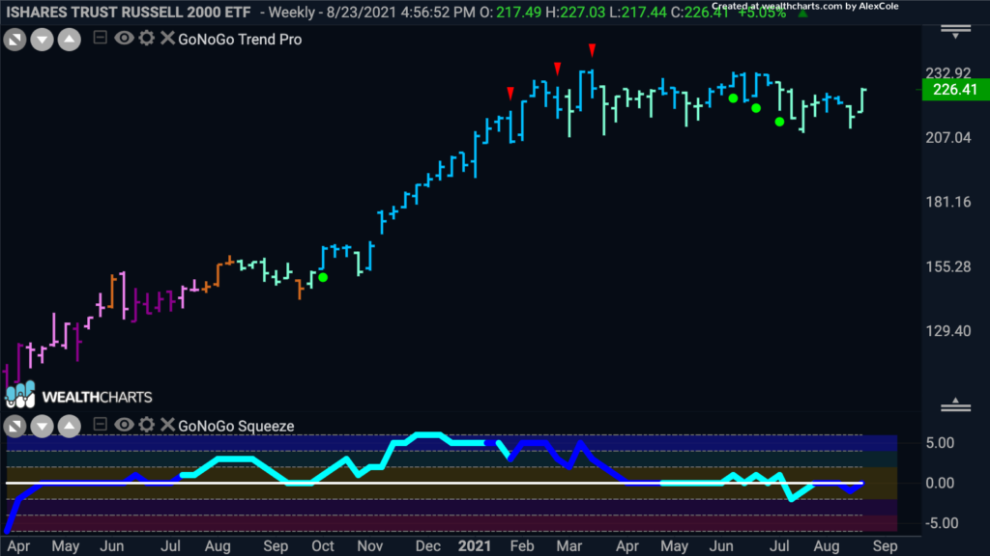Click the price scale handle at top right
The width and height of the screenshot is (990, 556).
pyautogui.click(x=956, y=32)
